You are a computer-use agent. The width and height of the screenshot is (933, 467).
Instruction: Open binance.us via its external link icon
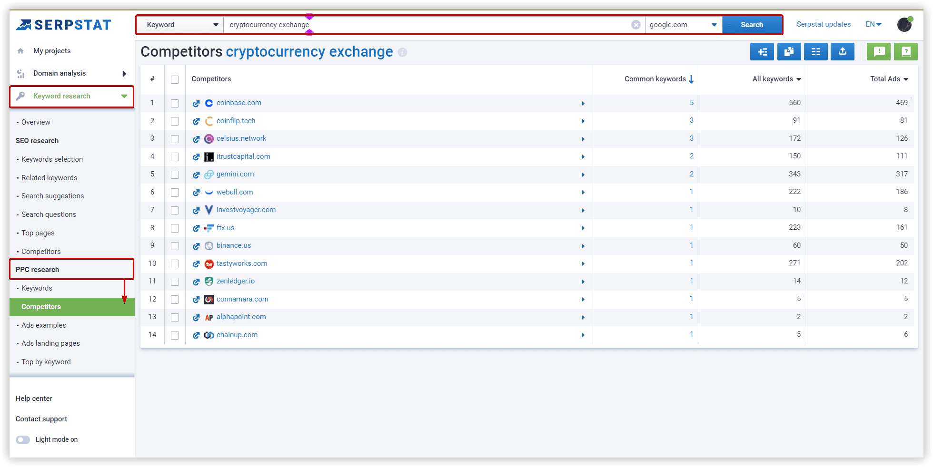pyautogui.click(x=196, y=246)
